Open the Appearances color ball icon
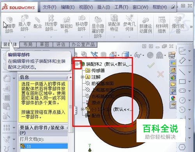Image resolution: width=195 pixels, height=152 pixels. tap(173, 98)
